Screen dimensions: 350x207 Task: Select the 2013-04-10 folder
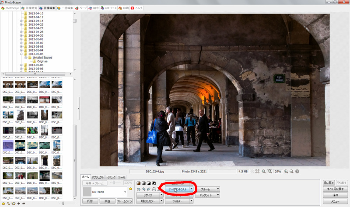(36, 14)
